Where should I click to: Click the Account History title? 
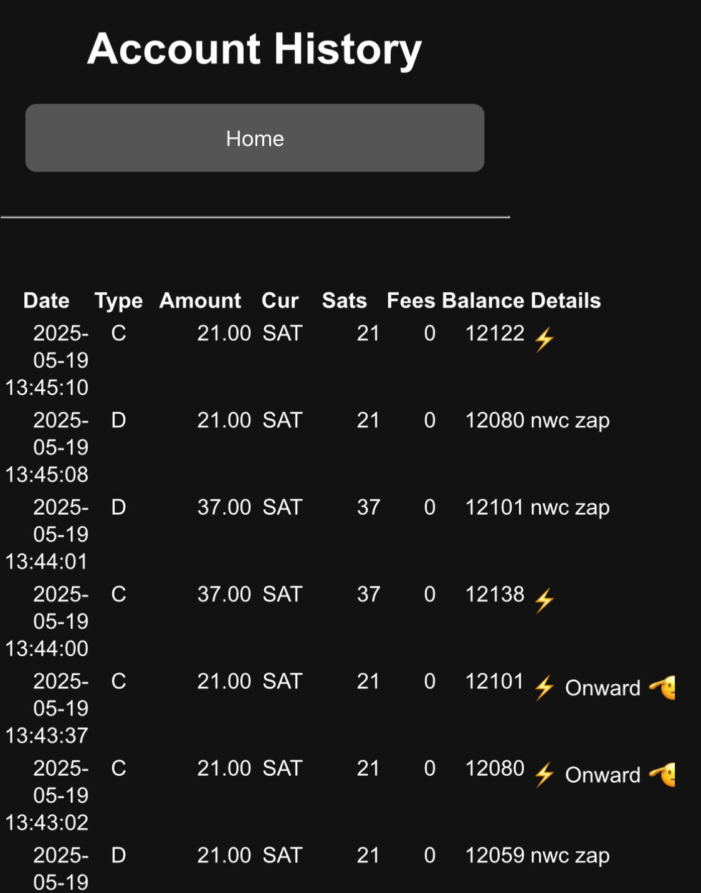pyautogui.click(x=255, y=49)
